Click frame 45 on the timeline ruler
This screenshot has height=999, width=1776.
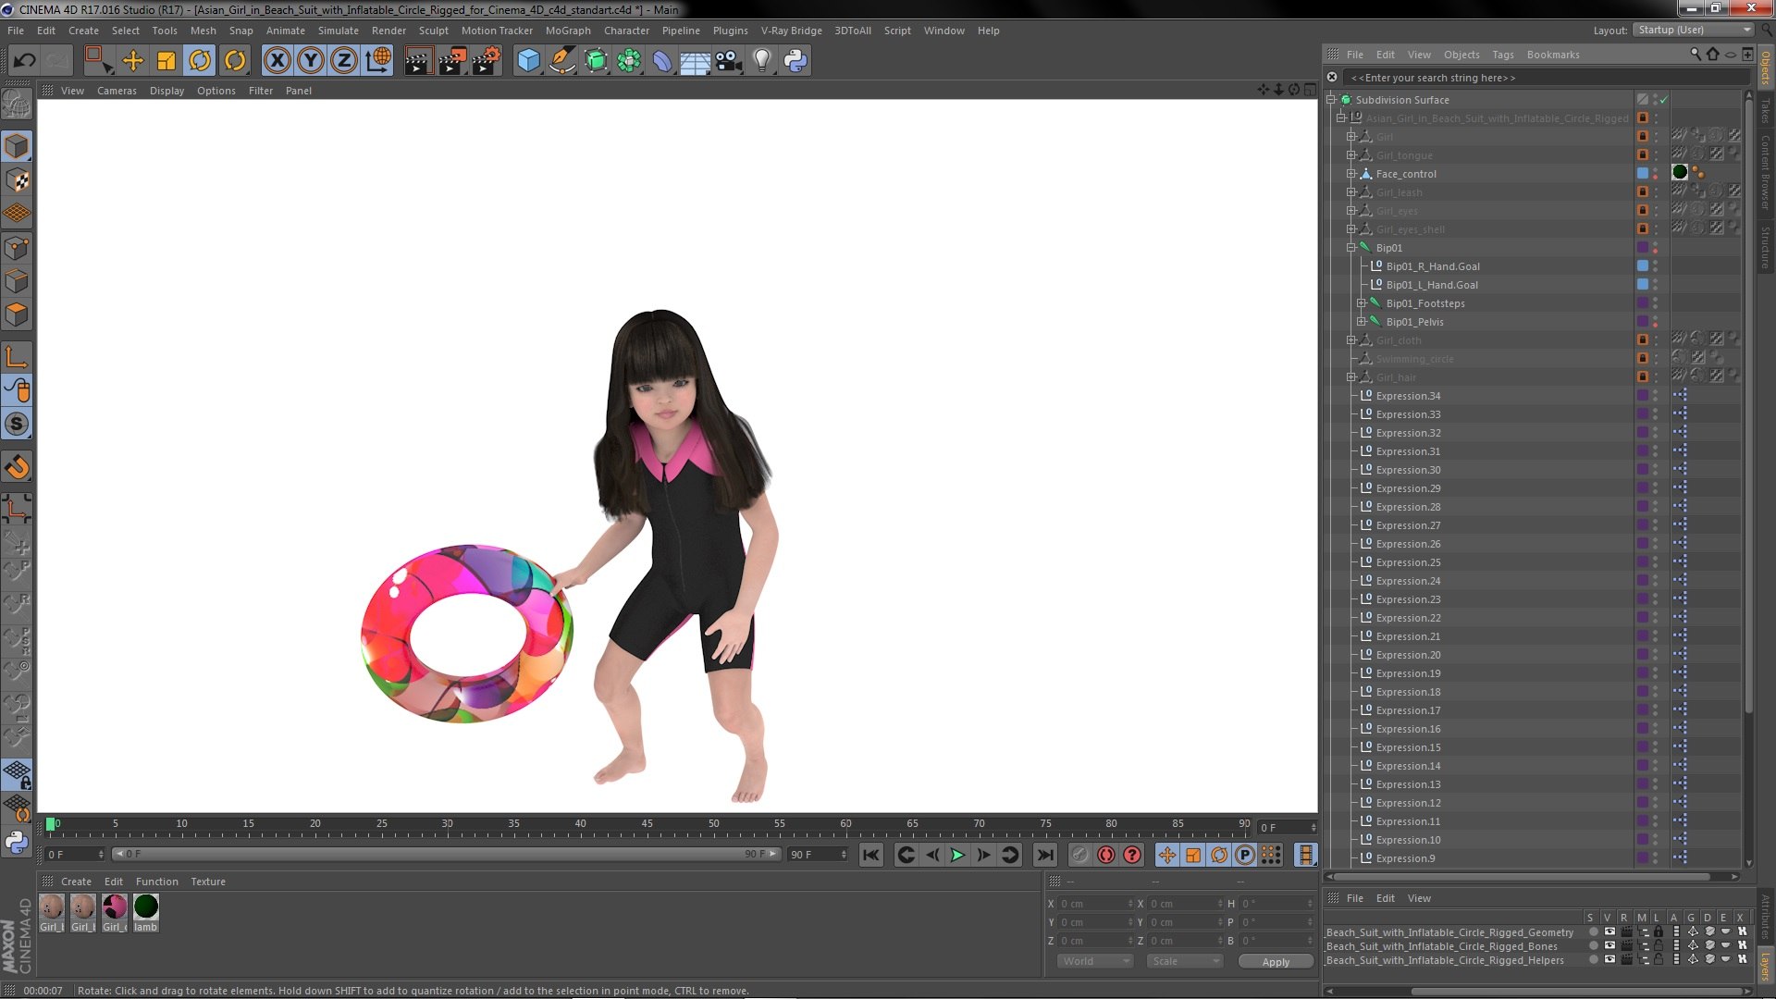647,824
